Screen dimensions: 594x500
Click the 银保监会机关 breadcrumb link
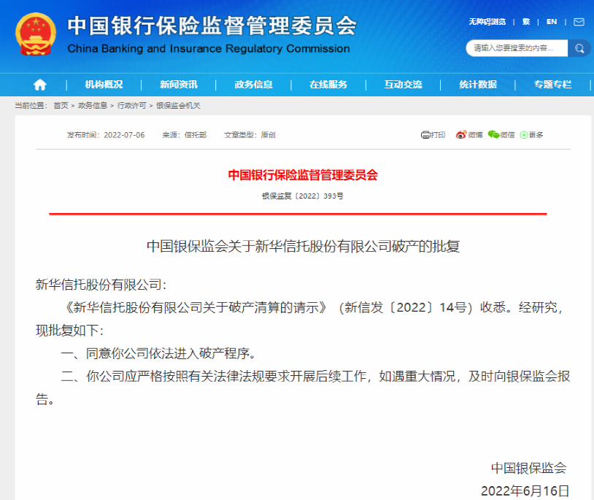coord(178,106)
